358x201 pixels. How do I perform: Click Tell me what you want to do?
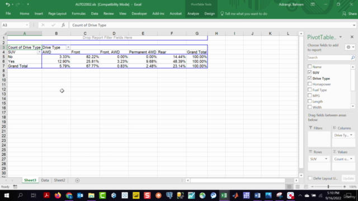click(246, 13)
